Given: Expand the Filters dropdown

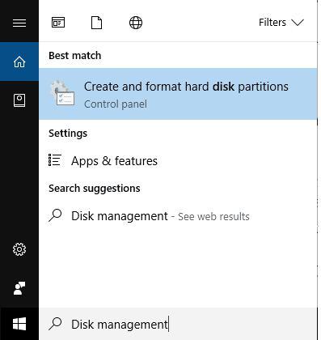Looking at the screenshot, I should click(x=281, y=23).
